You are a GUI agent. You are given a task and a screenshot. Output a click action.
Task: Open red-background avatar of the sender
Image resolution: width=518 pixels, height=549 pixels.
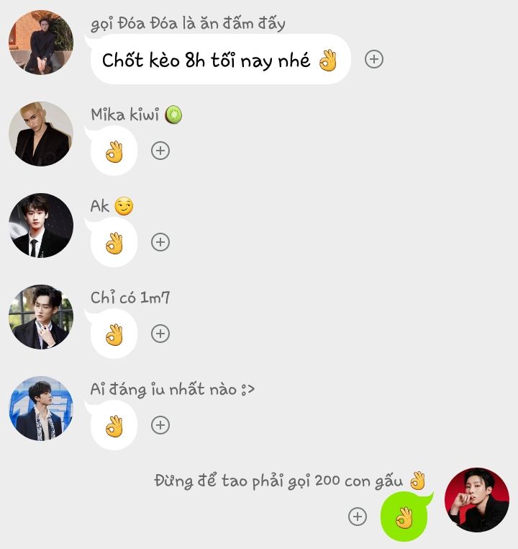[477, 499]
